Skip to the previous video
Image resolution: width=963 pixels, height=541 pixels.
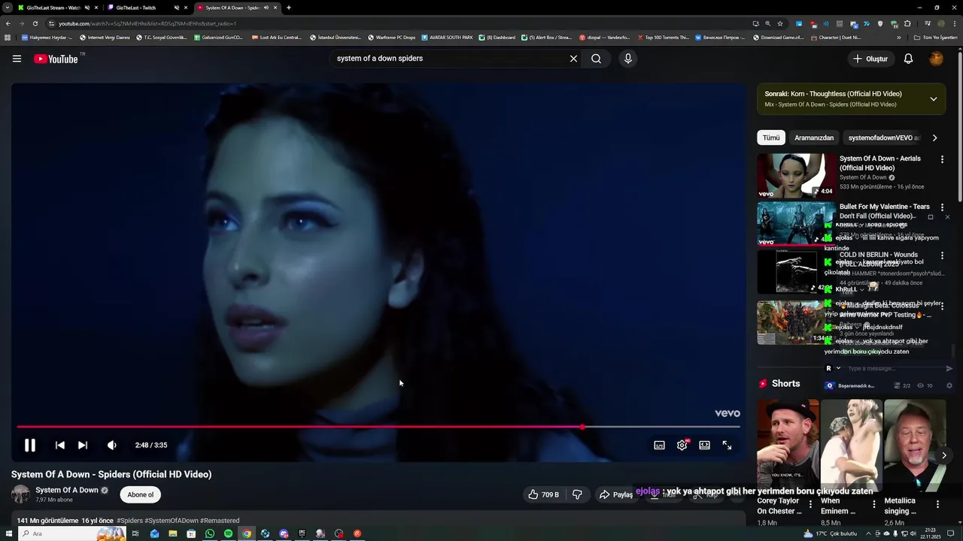(60, 445)
